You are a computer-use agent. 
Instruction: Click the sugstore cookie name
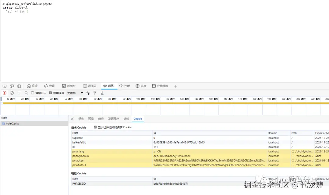click(x=77, y=138)
